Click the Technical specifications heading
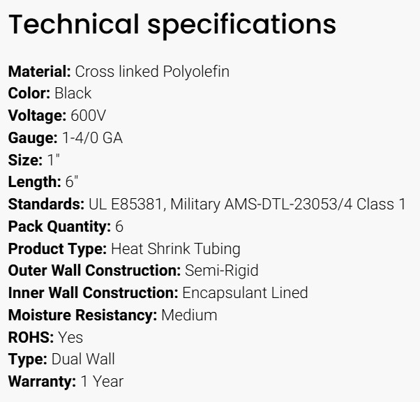Image resolution: width=420 pixels, height=402 pixels. pyautogui.click(x=172, y=25)
